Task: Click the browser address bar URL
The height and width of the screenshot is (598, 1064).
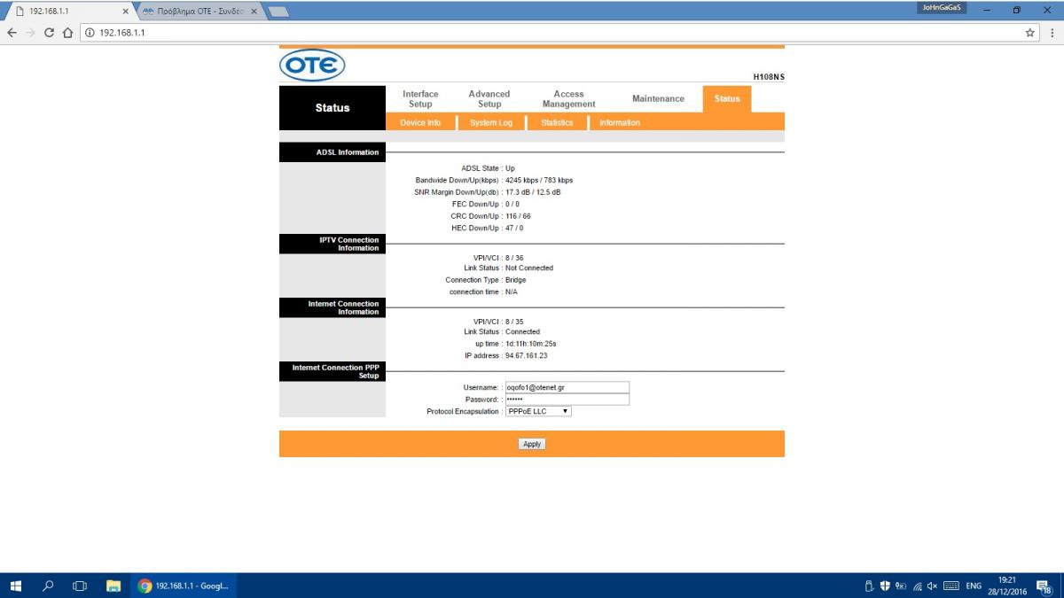Action: [122, 32]
